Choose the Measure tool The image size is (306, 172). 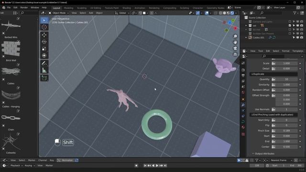[44, 70]
